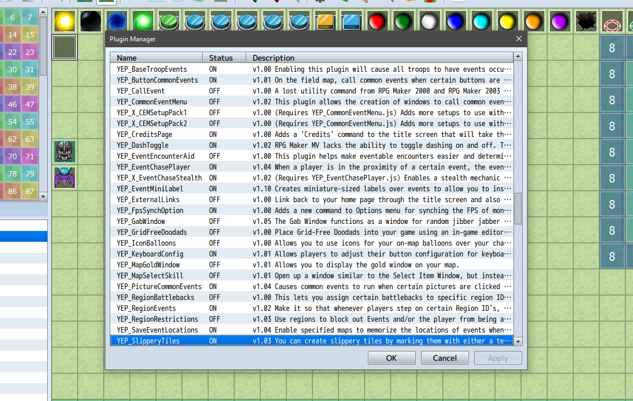Select YEP_SlipperyTiles plugin row
This screenshot has width=633, height=401.
[312, 341]
